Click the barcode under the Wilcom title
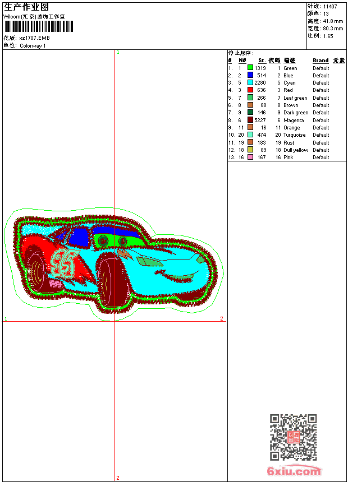The height and width of the screenshot is (482, 348). pos(39,26)
